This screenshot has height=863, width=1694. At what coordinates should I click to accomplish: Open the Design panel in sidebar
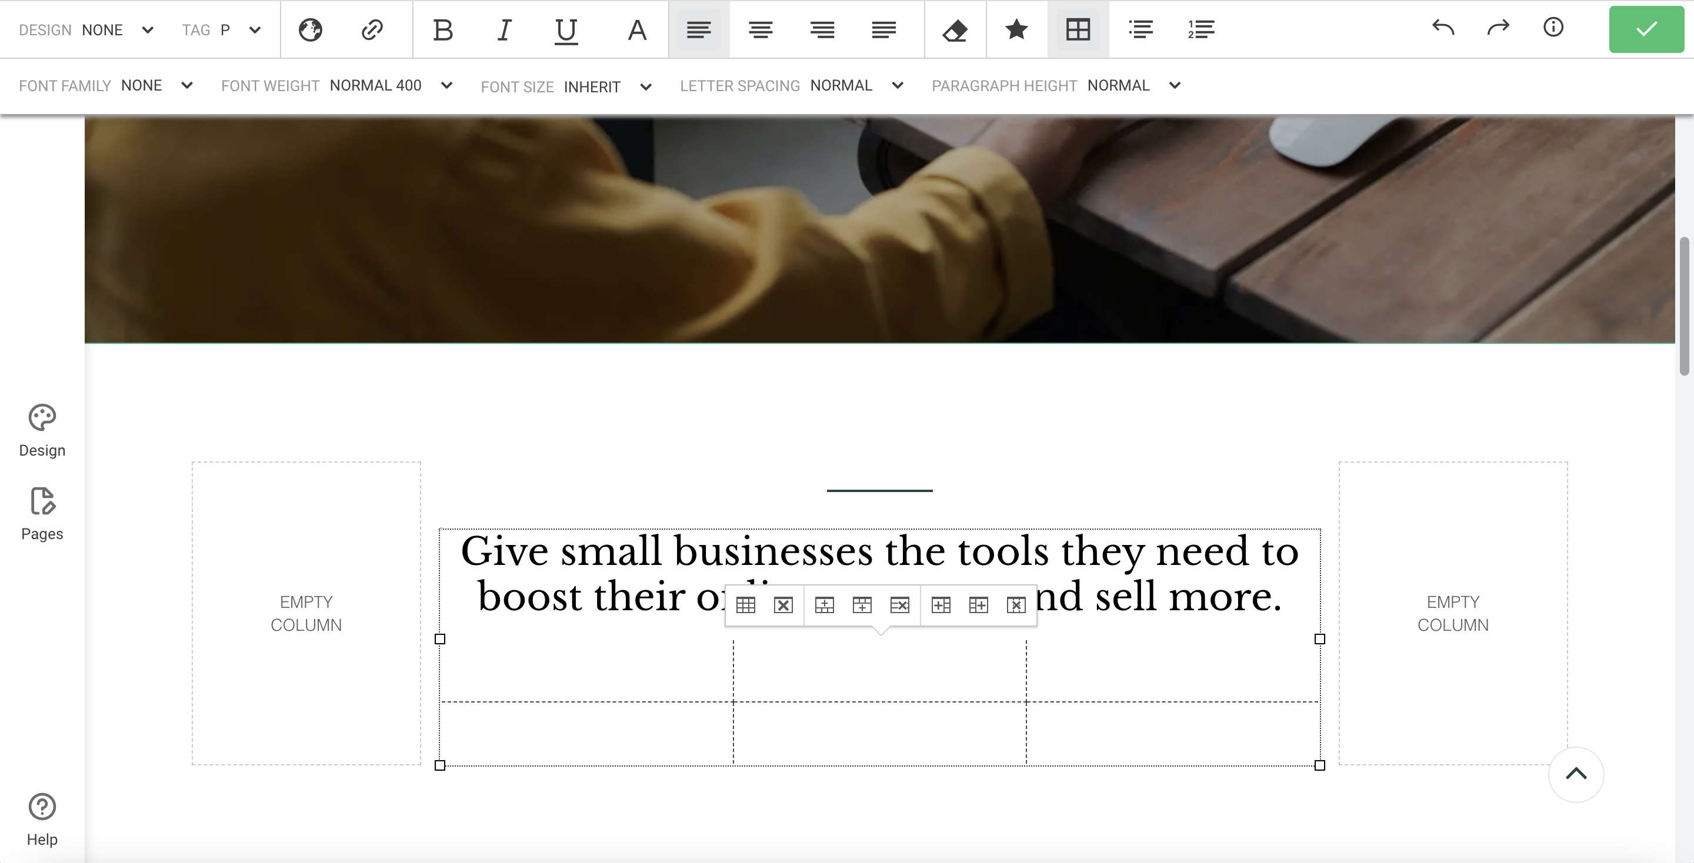42,430
